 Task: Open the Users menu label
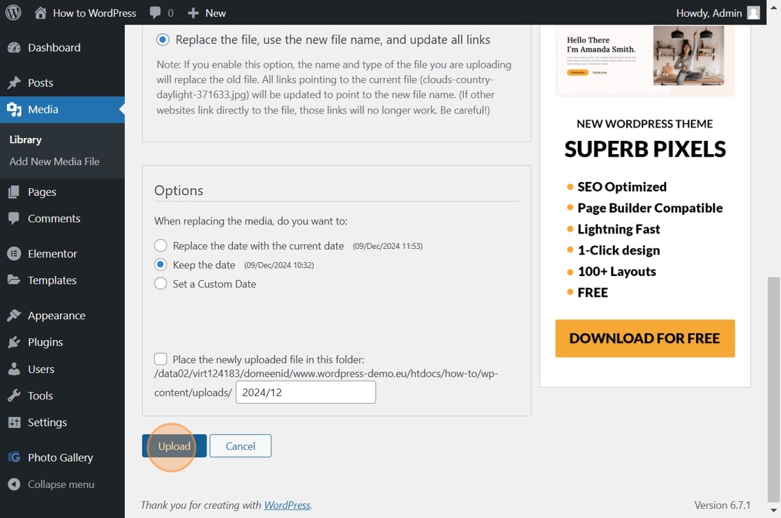coord(41,369)
